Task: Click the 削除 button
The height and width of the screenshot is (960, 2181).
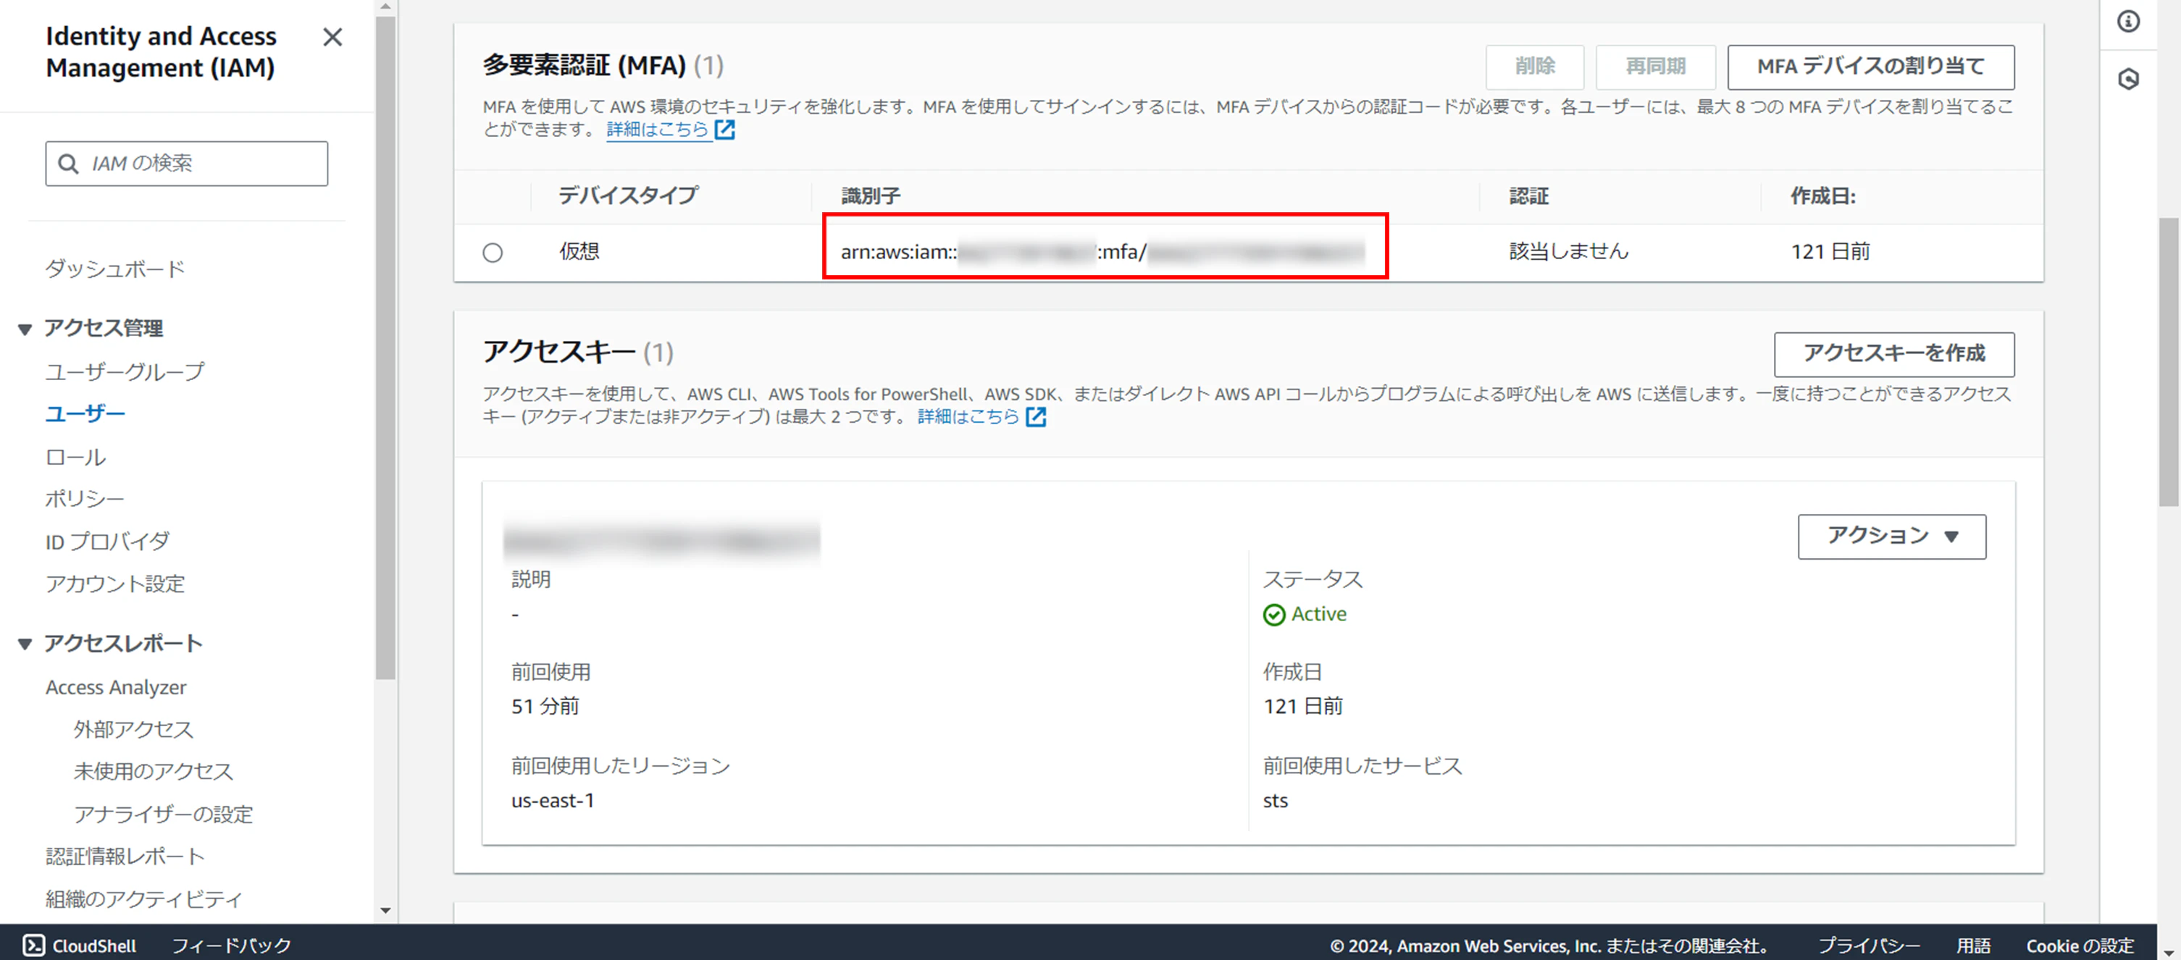Action: (1534, 67)
